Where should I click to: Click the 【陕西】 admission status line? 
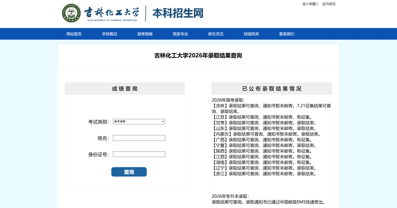(262, 151)
